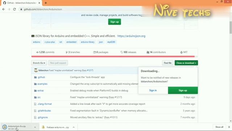Select the esp8266 topic tag
232x131 pixels.
[111, 42]
